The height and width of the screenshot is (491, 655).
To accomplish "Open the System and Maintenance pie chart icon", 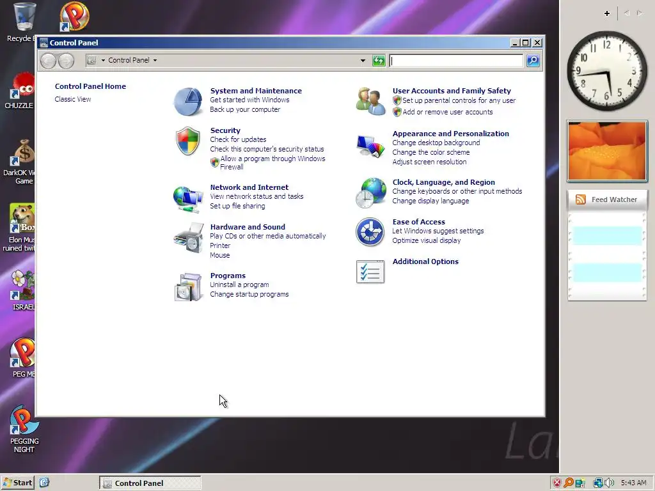I will click(187, 102).
